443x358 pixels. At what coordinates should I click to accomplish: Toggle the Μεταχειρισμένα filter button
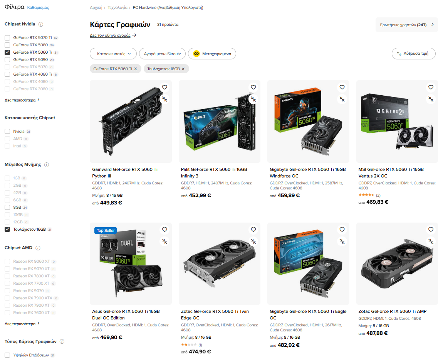click(212, 54)
